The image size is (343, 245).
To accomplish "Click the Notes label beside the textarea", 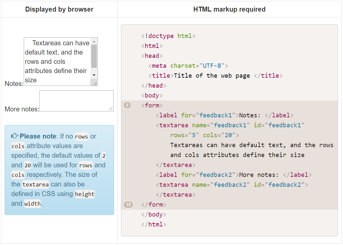I will [14, 84].
